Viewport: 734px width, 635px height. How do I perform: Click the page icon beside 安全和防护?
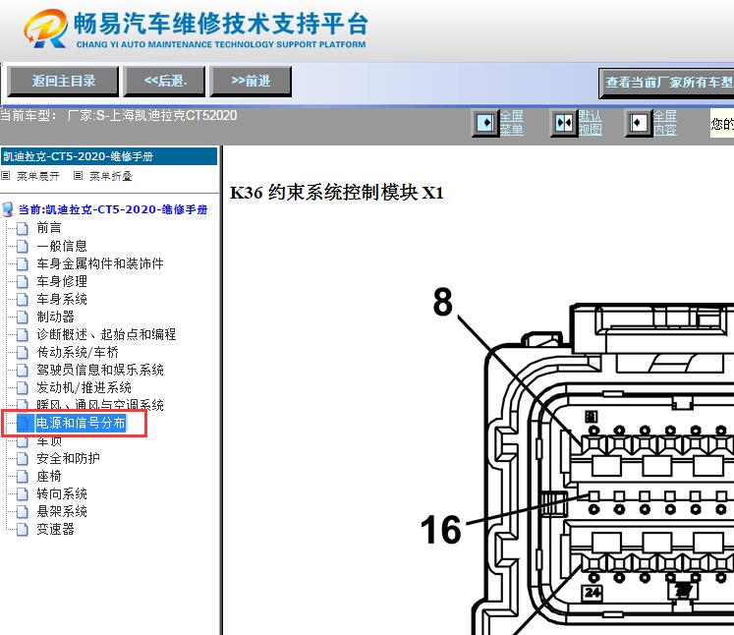tap(23, 459)
